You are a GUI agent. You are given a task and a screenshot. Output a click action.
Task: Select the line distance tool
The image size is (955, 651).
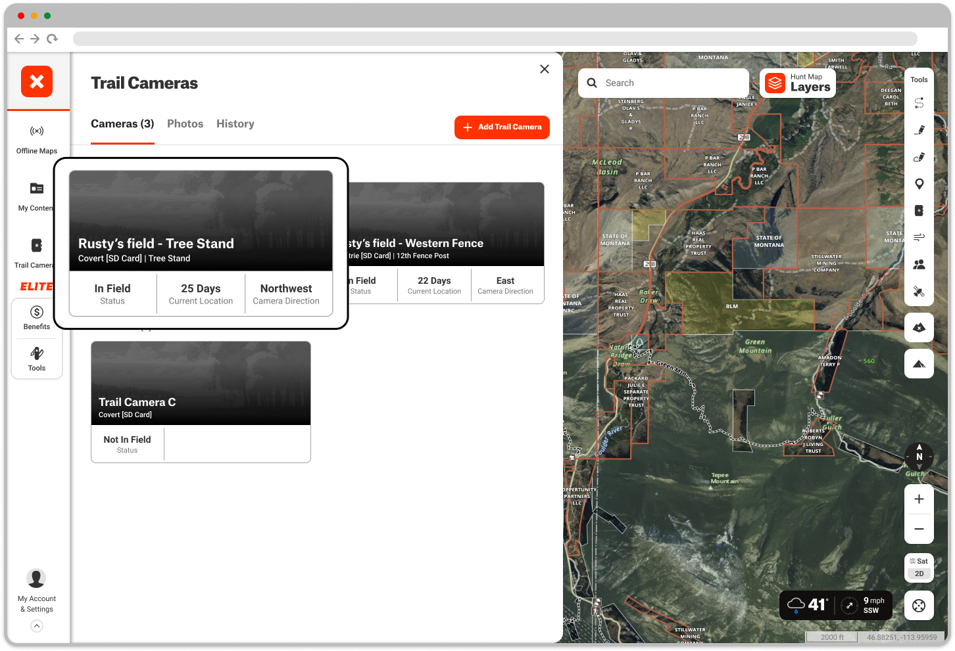pyautogui.click(x=919, y=103)
